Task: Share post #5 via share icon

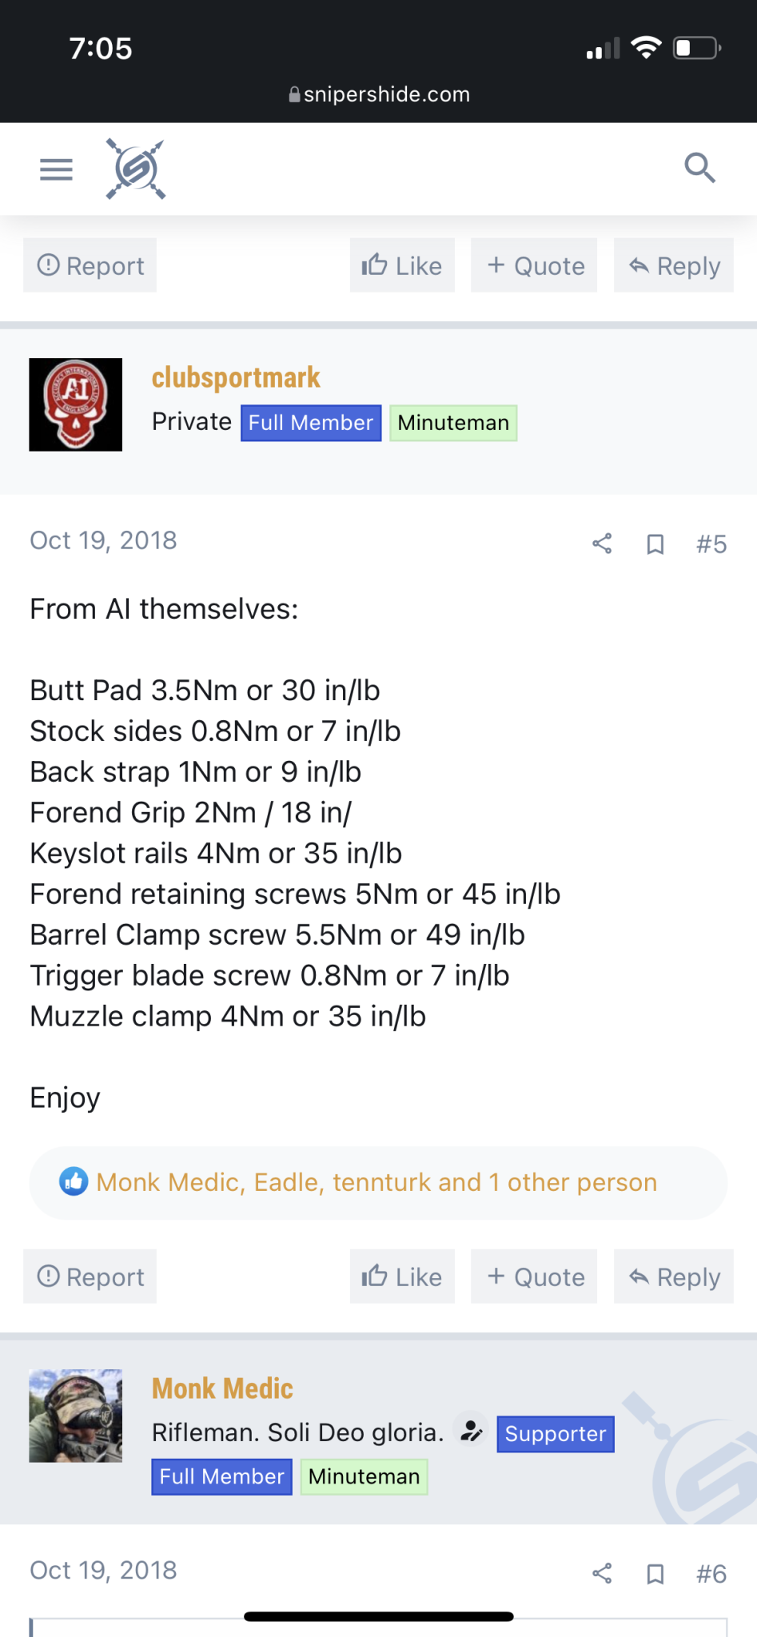Action: click(x=602, y=544)
